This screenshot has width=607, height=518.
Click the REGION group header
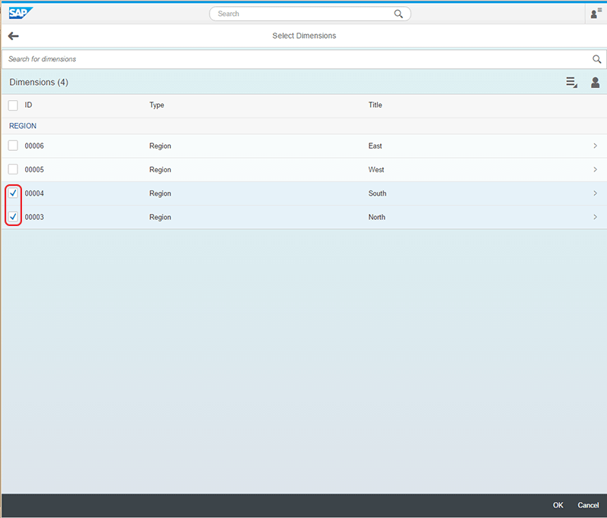point(23,126)
